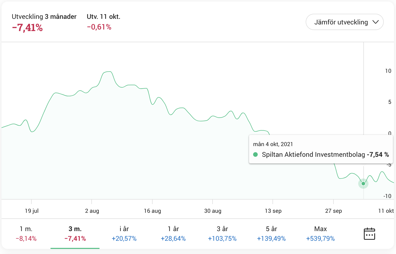Show the 3 år performance period

pos(222,233)
